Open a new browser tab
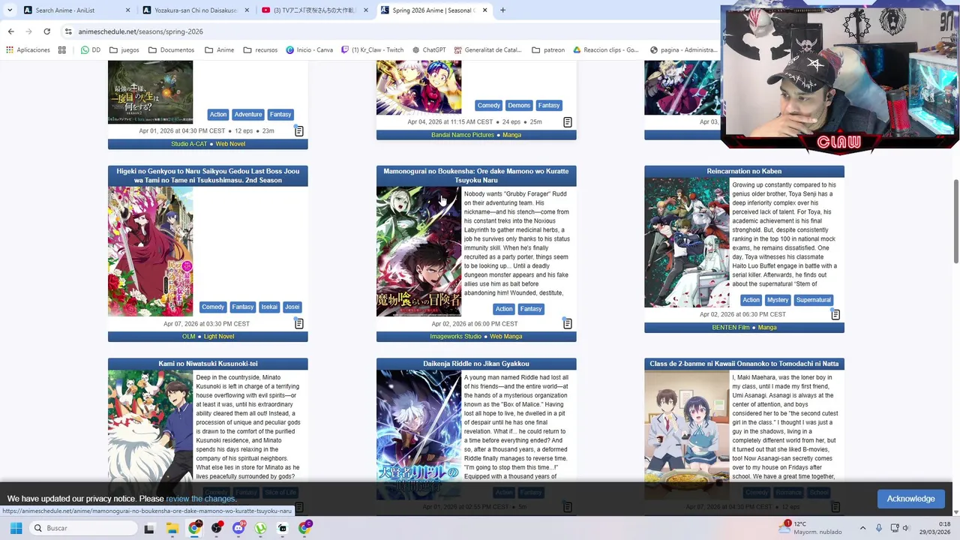960x540 pixels. [x=502, y=10]
